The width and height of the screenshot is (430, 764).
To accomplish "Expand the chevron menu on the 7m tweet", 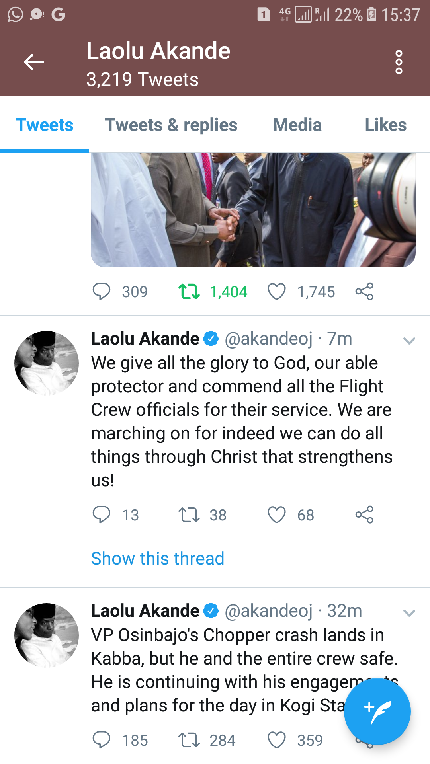I will pyautogui.click(x=409, y=341).
